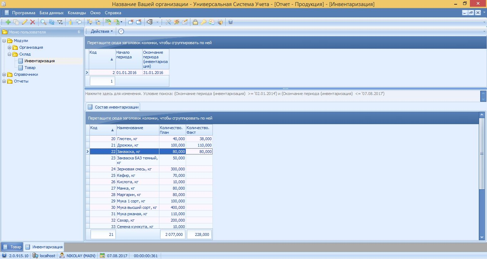Click the red X Delete record icon
This screenshot has height=259, width=487.
[x=32, y=22]
